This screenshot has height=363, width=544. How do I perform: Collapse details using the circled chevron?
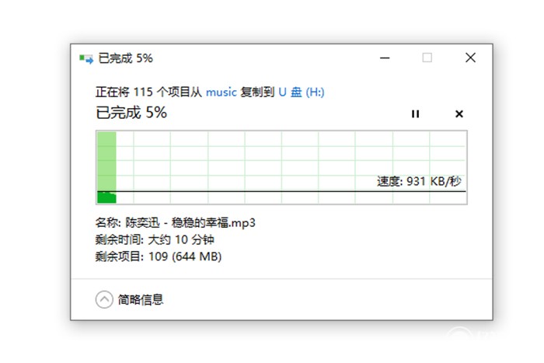pyautogui.click(x=103, y=299)
